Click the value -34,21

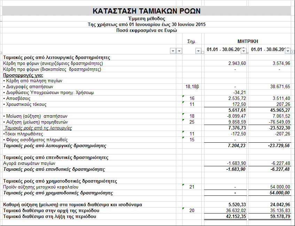click(x=240, y=93)
